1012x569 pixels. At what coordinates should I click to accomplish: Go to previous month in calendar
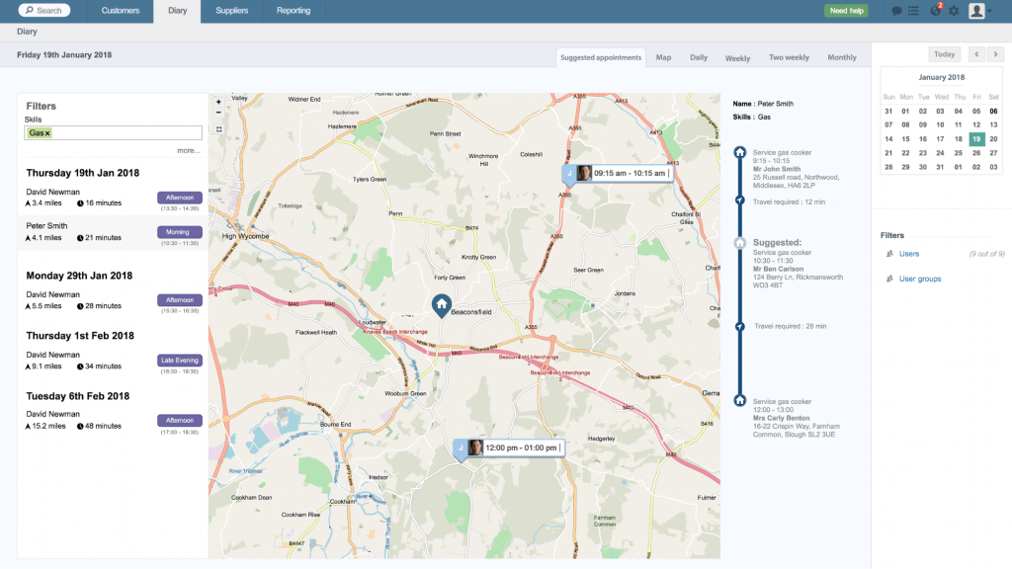tap(976, 54)
